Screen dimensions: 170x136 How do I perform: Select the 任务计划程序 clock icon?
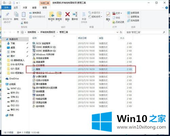coord(34,80)
